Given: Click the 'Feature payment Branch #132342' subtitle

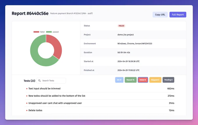Looking at the screenshot, I should pos(71,13).
